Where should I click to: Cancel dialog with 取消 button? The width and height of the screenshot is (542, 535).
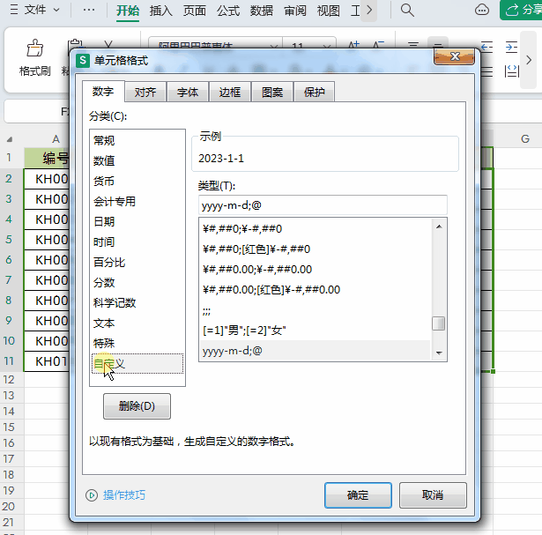coord(433,495)
